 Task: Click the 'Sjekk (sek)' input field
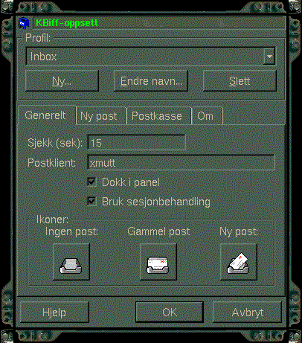(136, 143)
